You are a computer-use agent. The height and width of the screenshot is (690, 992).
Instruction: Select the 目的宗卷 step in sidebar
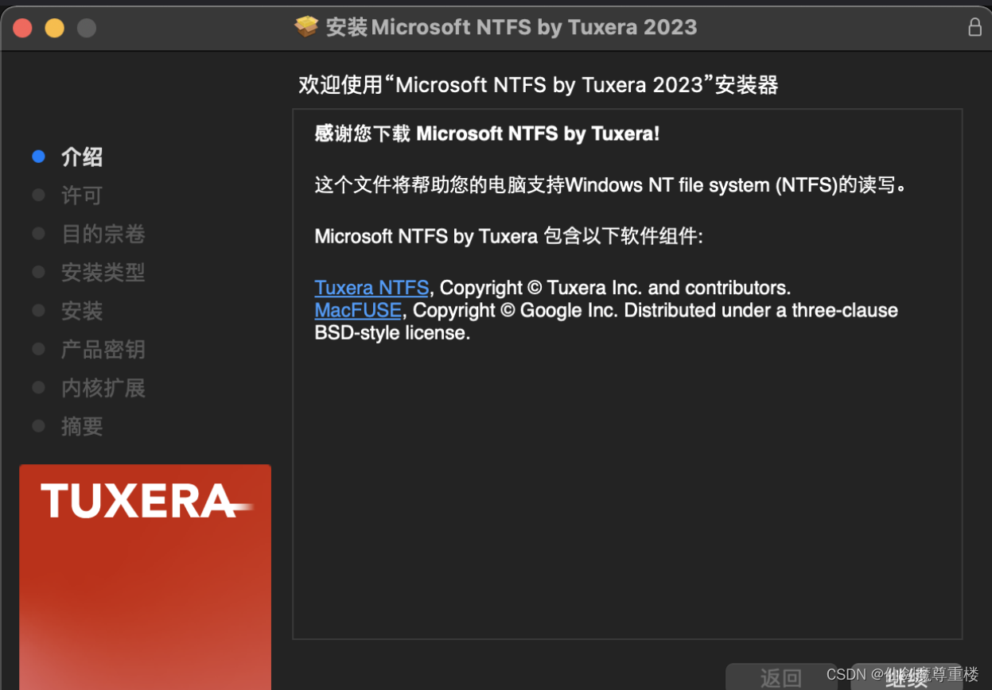[103, 235]
